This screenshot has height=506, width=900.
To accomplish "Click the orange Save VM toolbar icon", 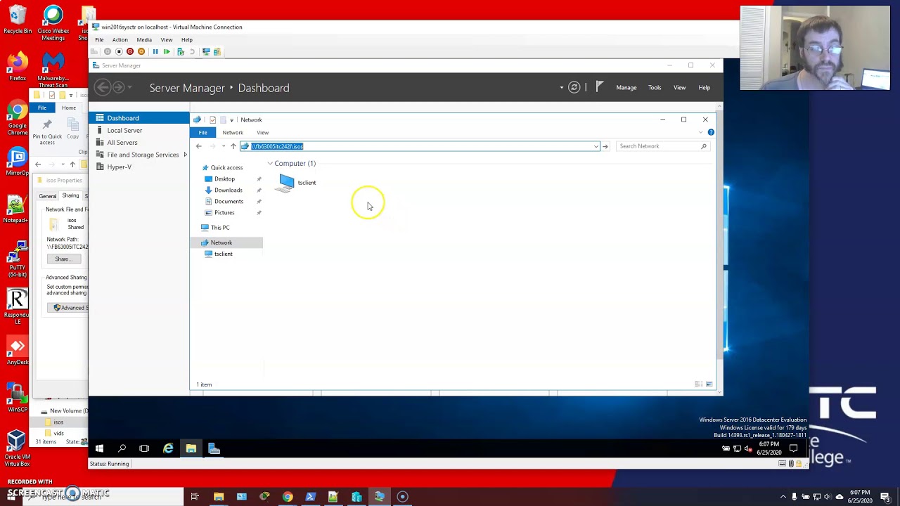I will [141, 51].
